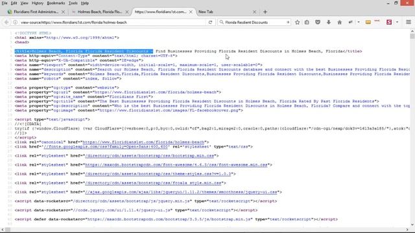The height and width of the screenshot is (233, 415).
Task: Click the horizontal scroll left arrow
Action: [3, 230]
